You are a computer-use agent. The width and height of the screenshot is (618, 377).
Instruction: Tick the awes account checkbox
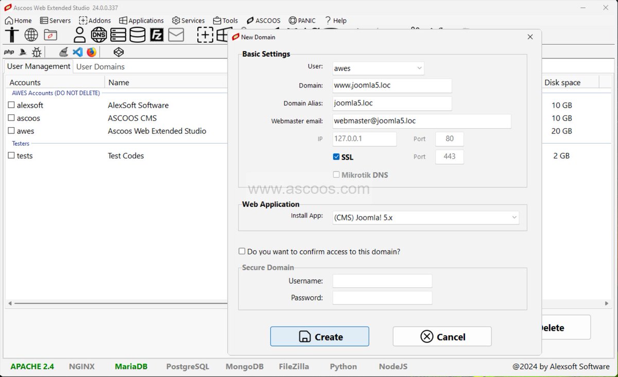pyautogui.click(x=11, y=131)
